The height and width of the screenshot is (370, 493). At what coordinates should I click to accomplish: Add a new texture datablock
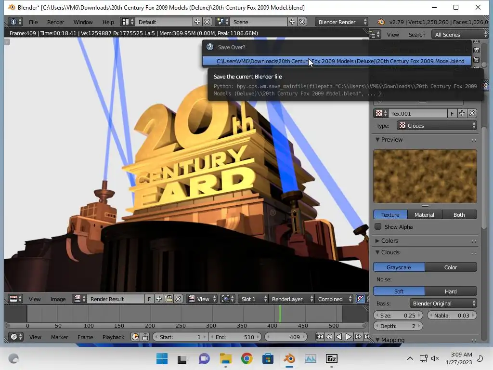(x=462, y=114)
